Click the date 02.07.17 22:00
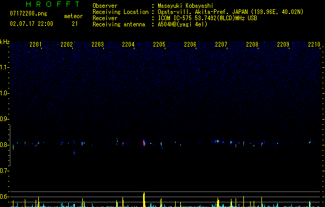The height and width of the screenshot is (207, 325). (32, 24)
